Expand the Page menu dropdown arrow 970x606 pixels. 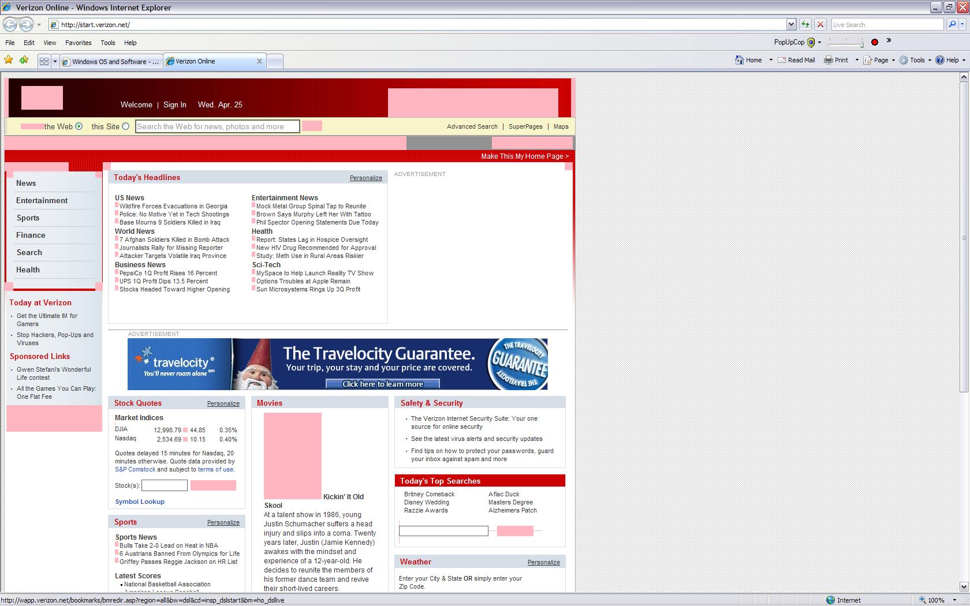pyautogui.click(x=893, y=60)
